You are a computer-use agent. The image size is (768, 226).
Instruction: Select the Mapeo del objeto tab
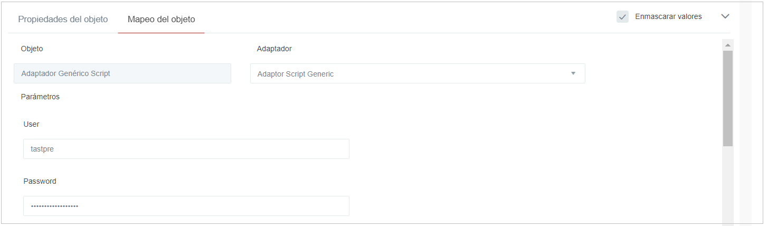(161, 20)
